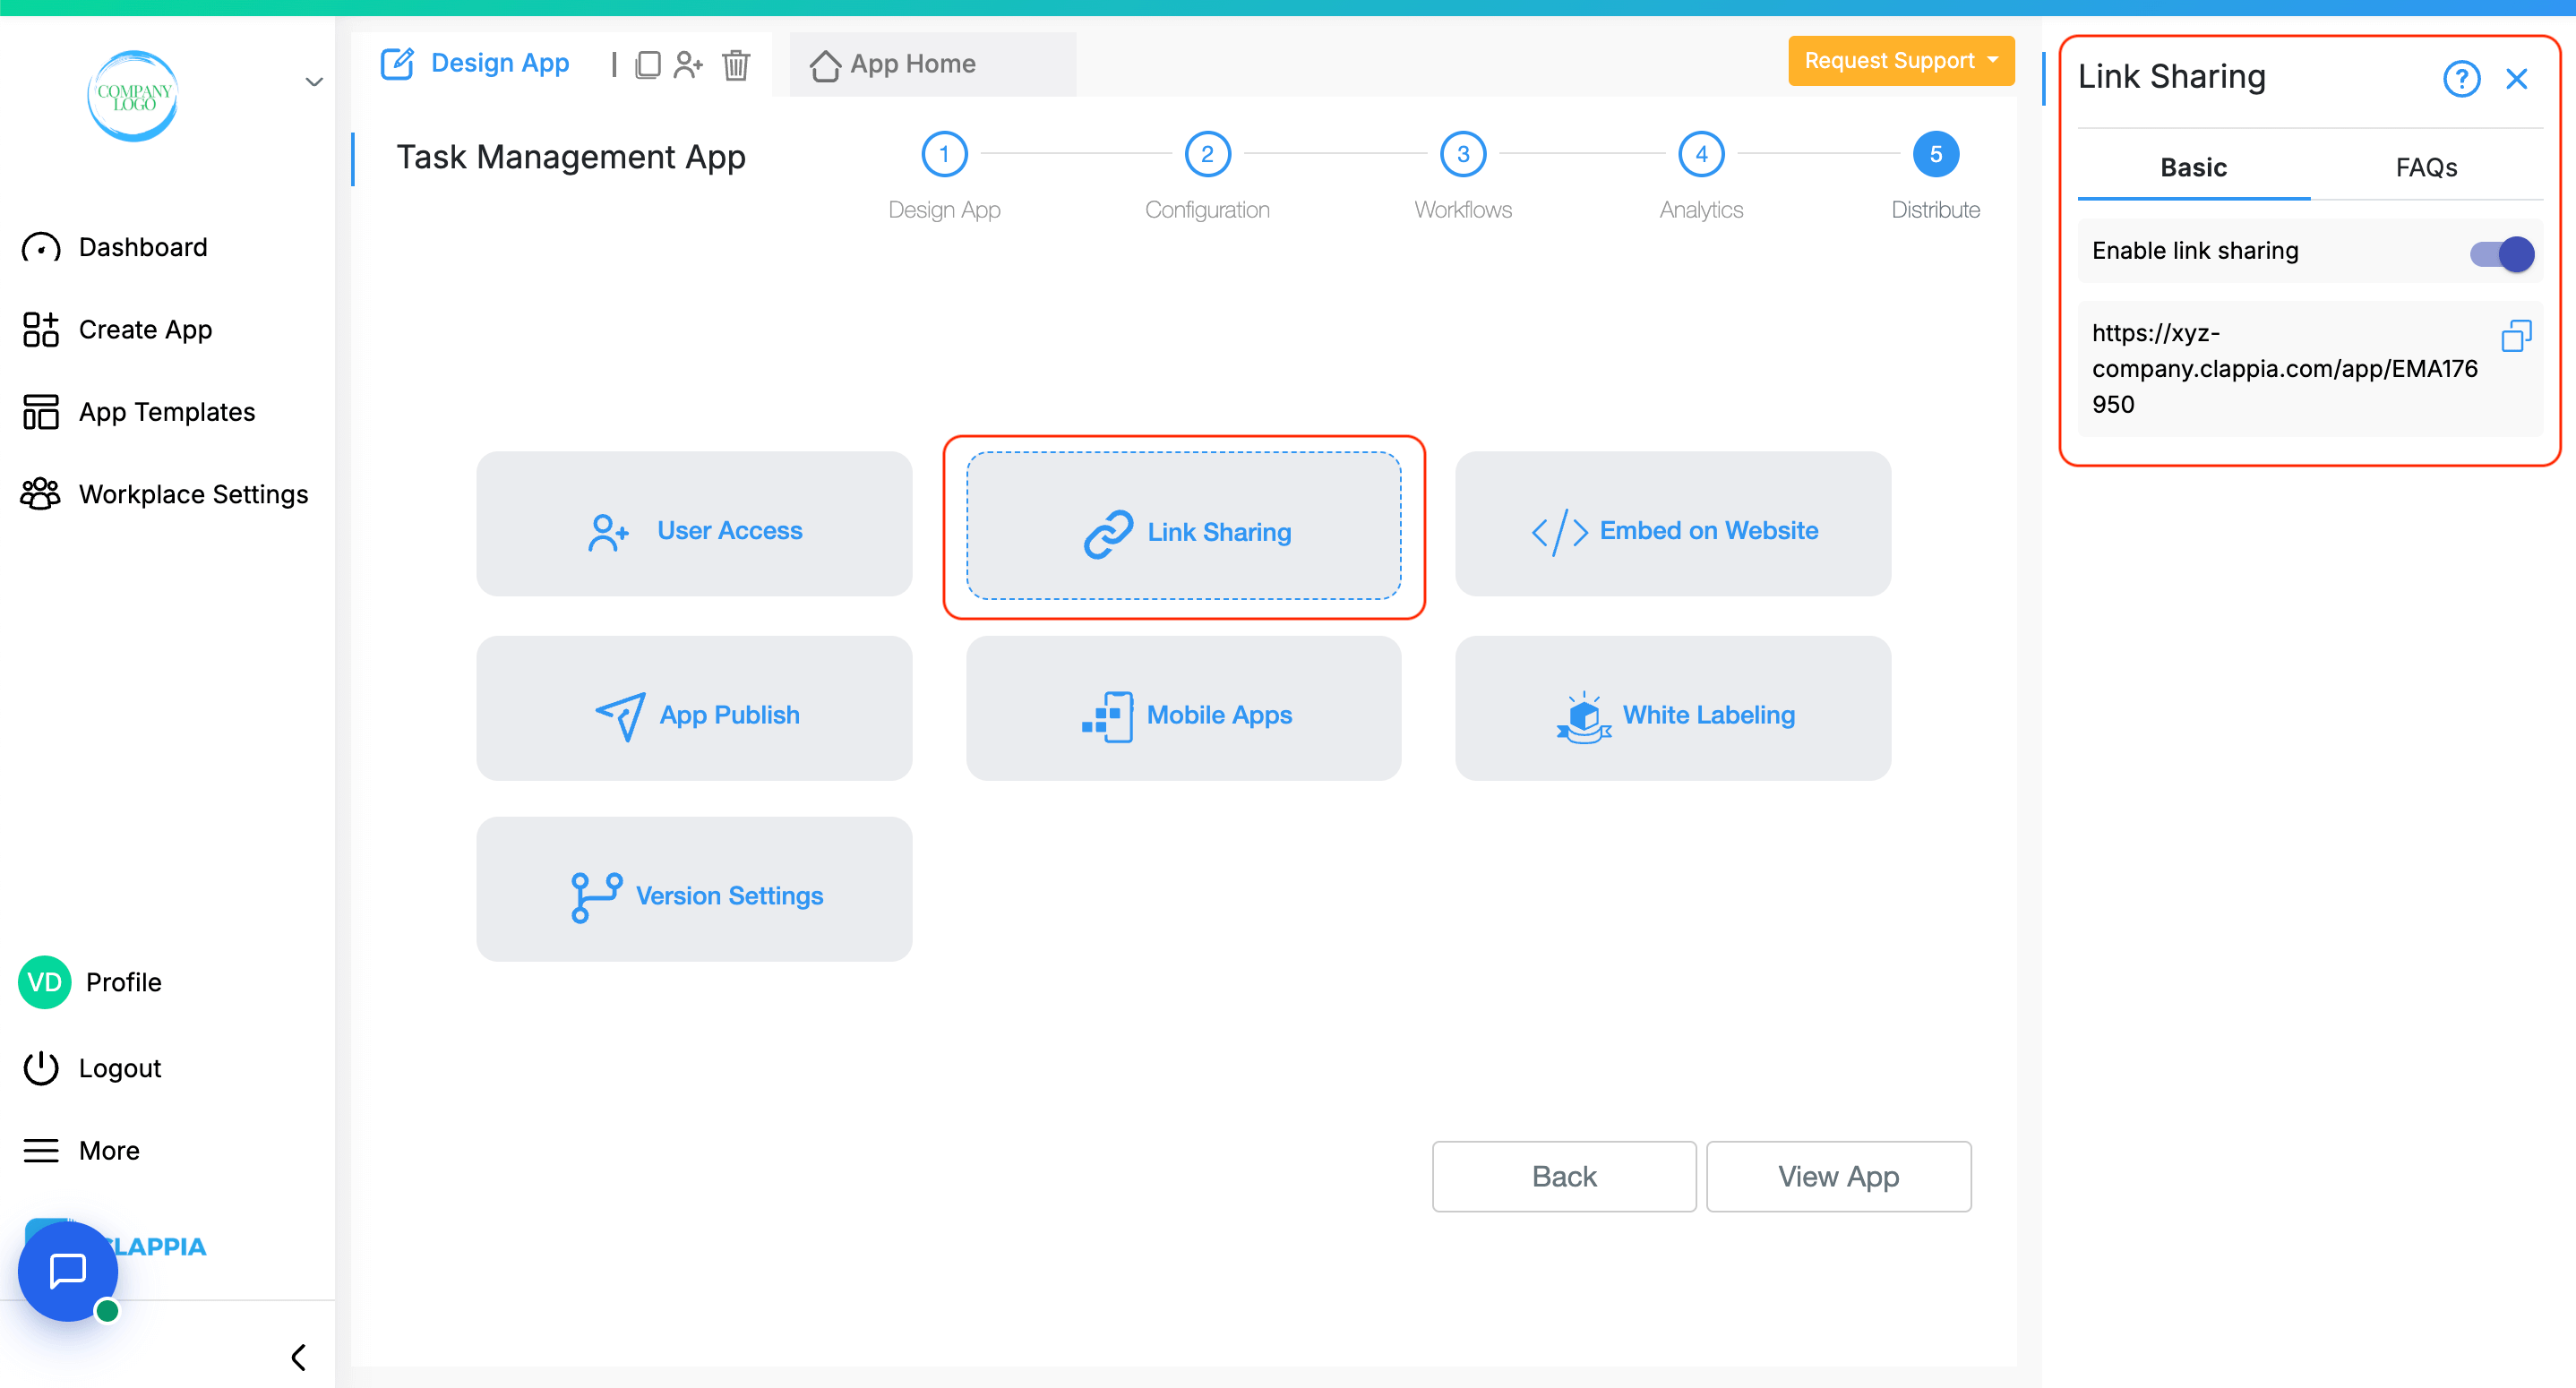The height and width of the screenshot is (1388, 2576).
Task: Click the Dashboard gauge icon
Action: [41, 248]
